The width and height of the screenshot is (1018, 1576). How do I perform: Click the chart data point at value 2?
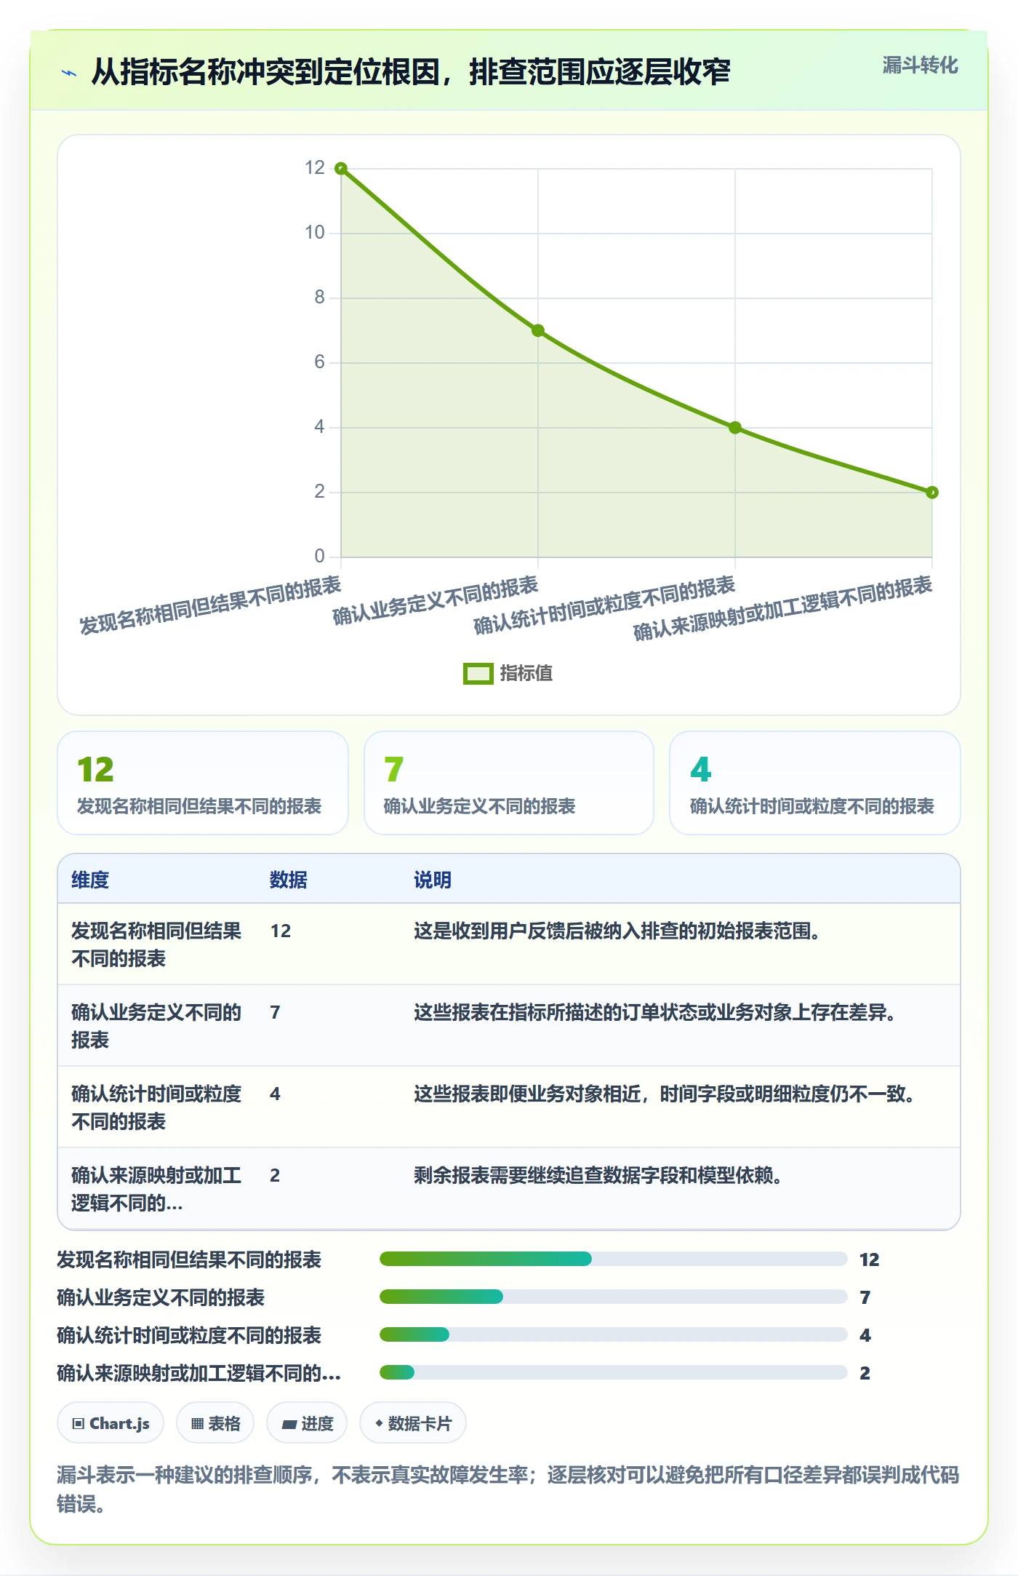932,493
